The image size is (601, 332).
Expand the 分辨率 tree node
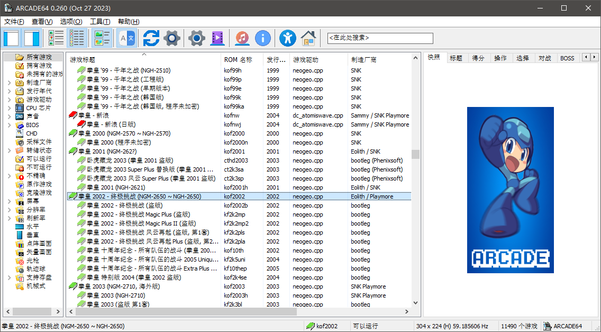pos(9,210)
